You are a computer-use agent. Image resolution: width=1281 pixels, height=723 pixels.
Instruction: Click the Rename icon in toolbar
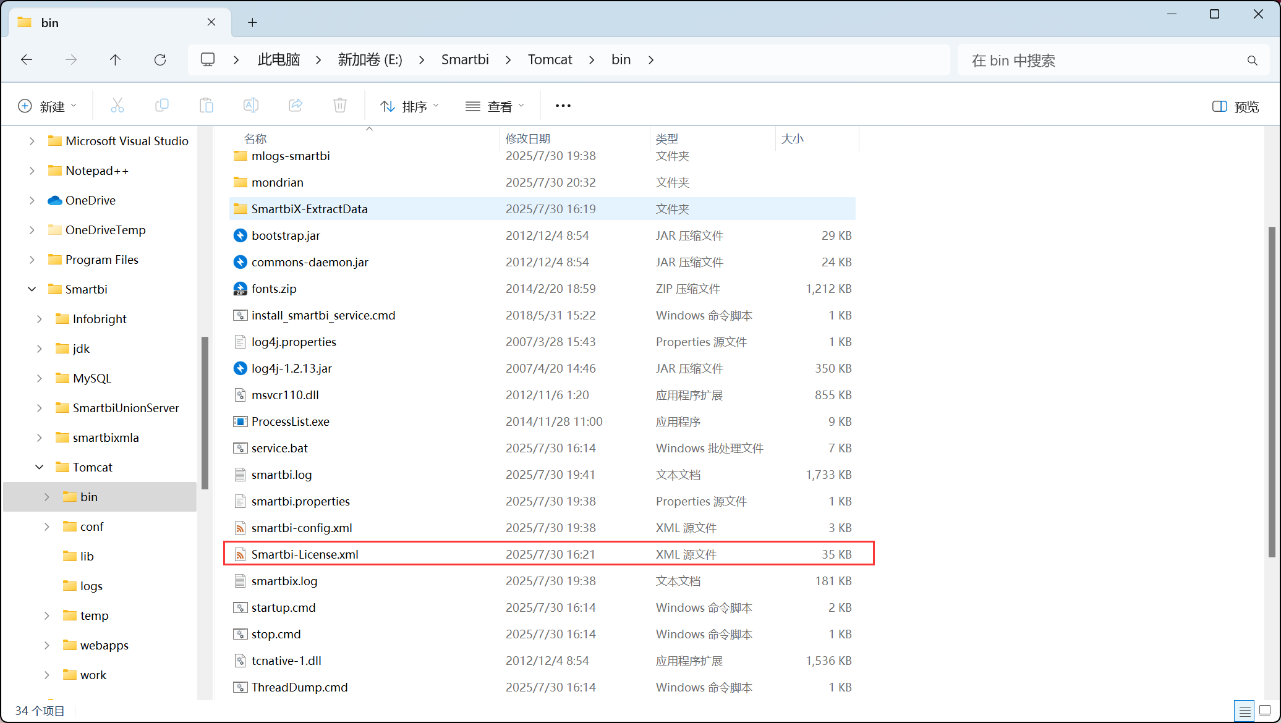click(250, 106)
